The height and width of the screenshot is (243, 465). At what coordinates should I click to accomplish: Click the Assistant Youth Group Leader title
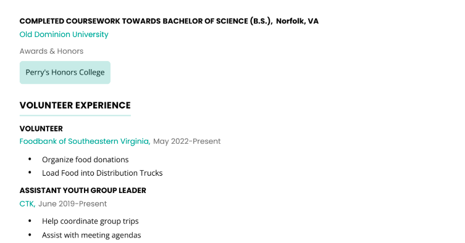pos(83,190)
